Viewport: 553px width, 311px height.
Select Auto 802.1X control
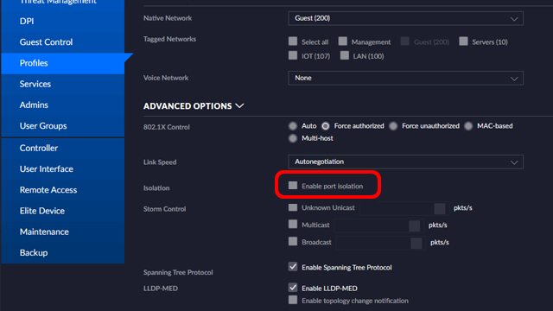(x=293, y=126)
